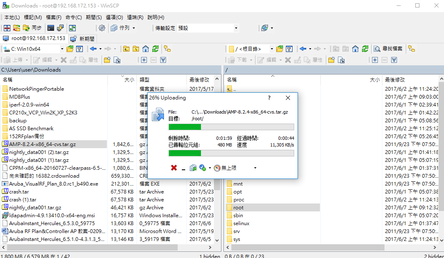Open the once-done action dropdown arrow
This screenshot has height=258, width=444.
[210, 168]
